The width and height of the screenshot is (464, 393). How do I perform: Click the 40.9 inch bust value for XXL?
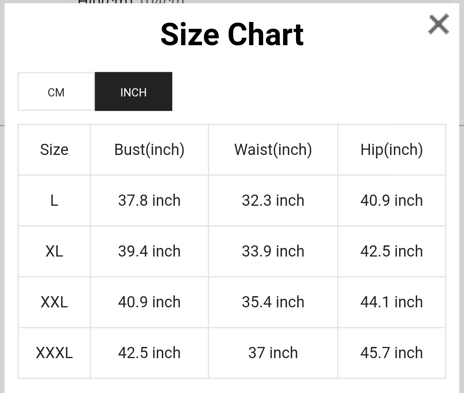(x=149, y=302)
